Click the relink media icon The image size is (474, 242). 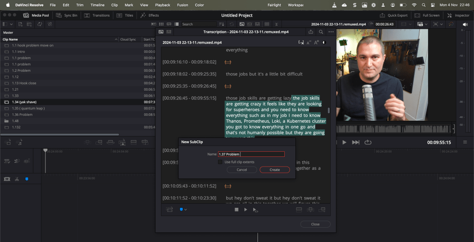(x=50, y=24)
